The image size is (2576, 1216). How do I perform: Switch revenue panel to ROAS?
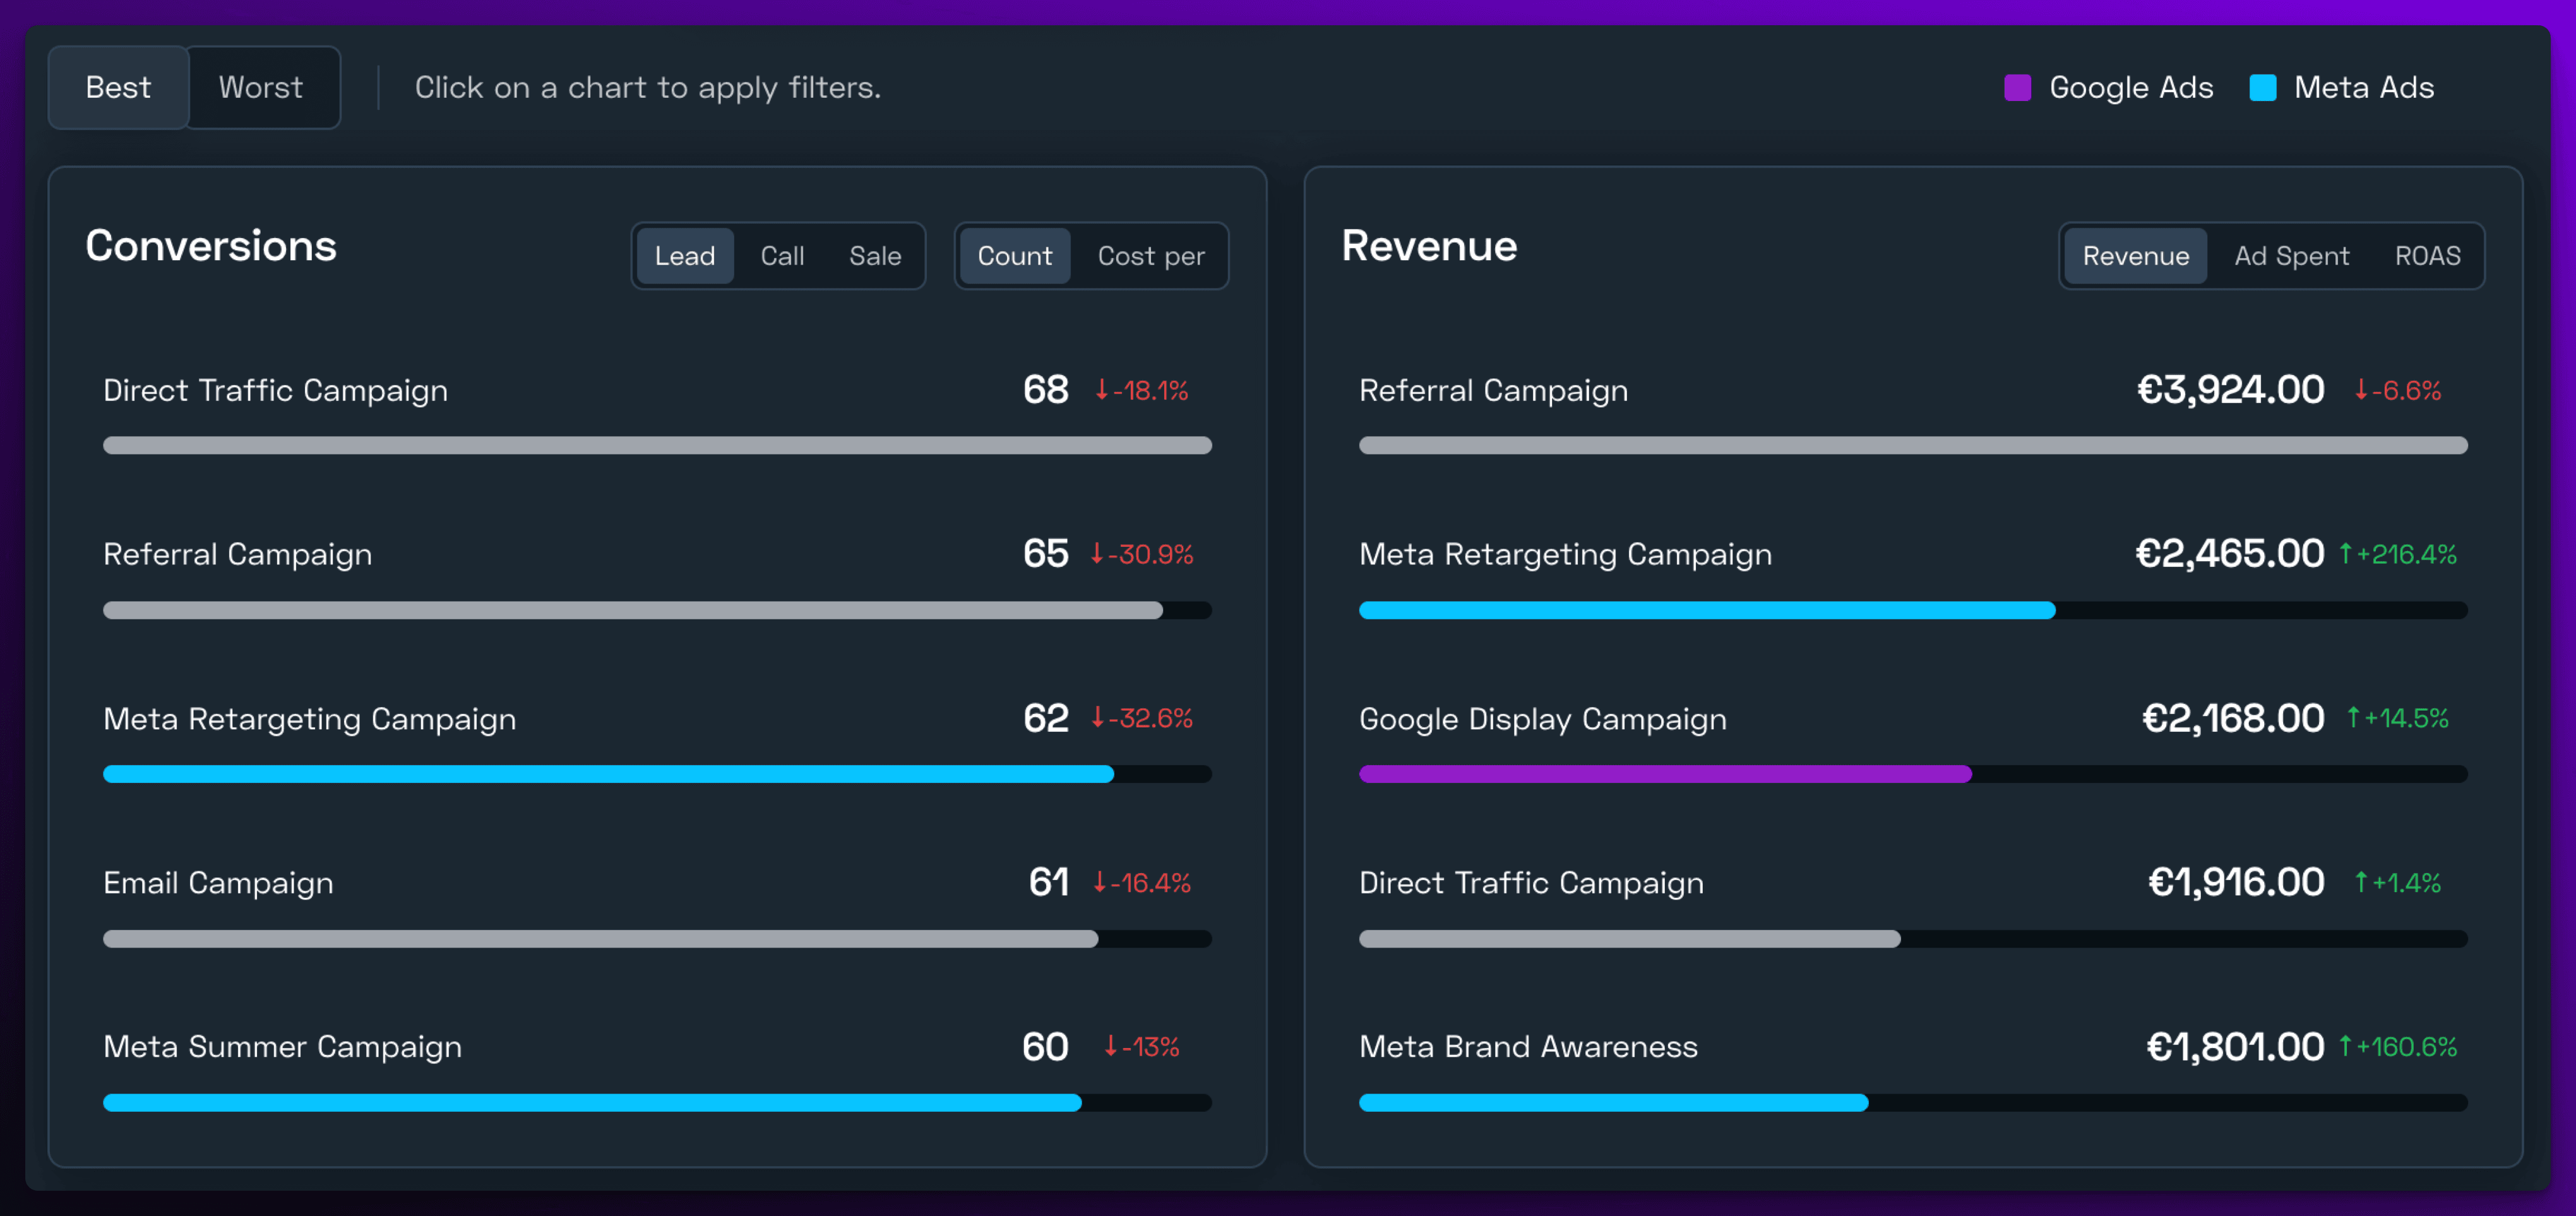[2427, 256]
